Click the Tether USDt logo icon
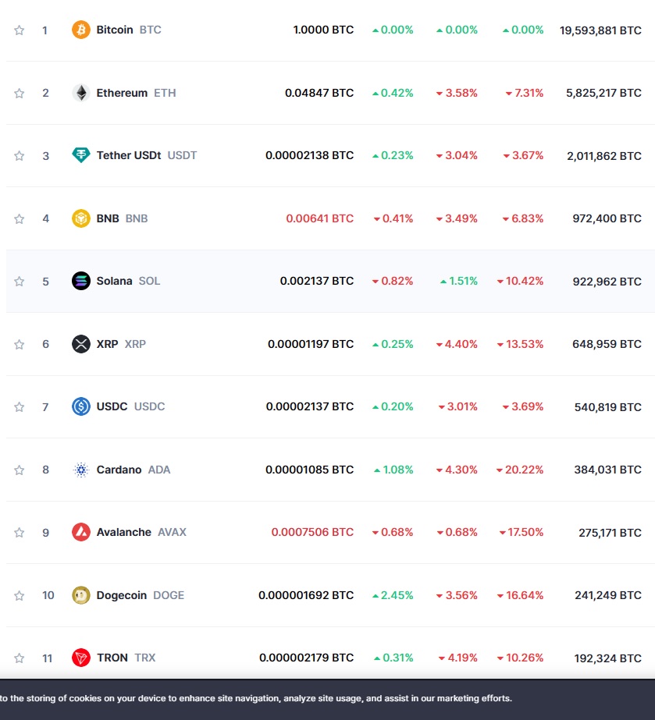655x720 pixels. [x=80, y=155]
